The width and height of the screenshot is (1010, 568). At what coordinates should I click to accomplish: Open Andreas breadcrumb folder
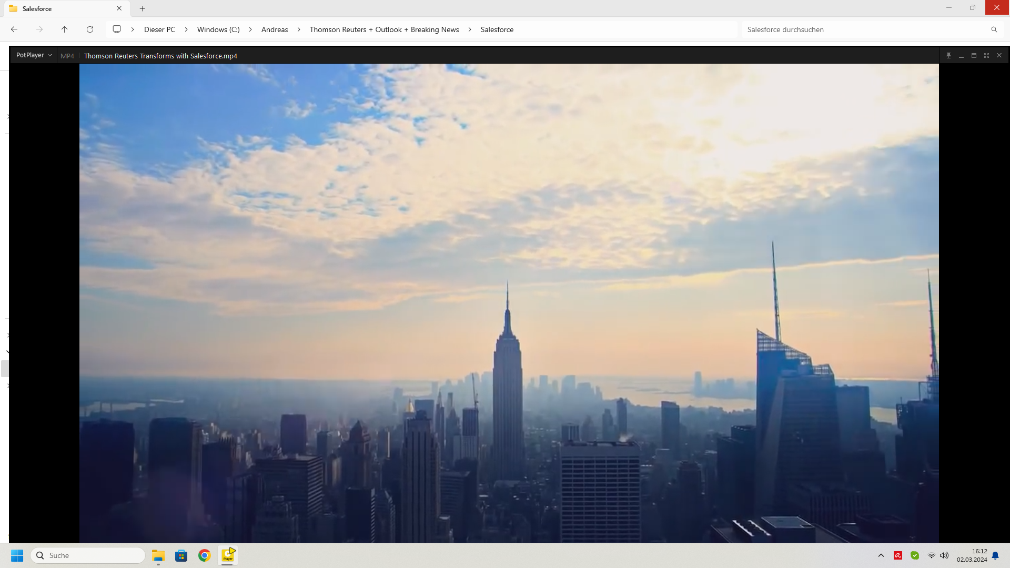275,29
